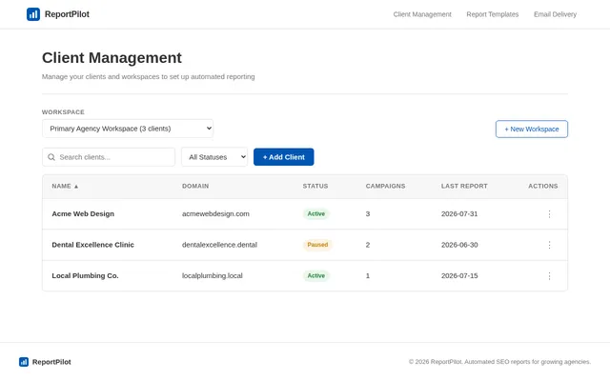
Task: Click last report date 2026-06-30
Action: pyautogui.click(x=459, y=245)
